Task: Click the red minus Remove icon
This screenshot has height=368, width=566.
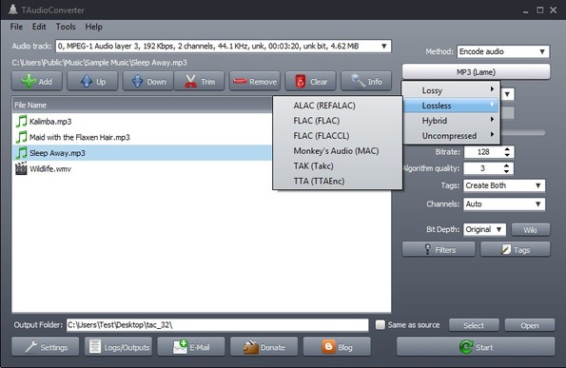Action: coord(240,82)
